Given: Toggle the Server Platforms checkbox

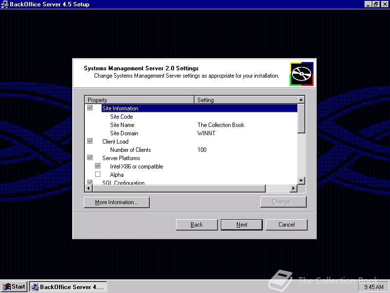Looking at the screenshot, I should pyautogui.click(x=90, y=158).
